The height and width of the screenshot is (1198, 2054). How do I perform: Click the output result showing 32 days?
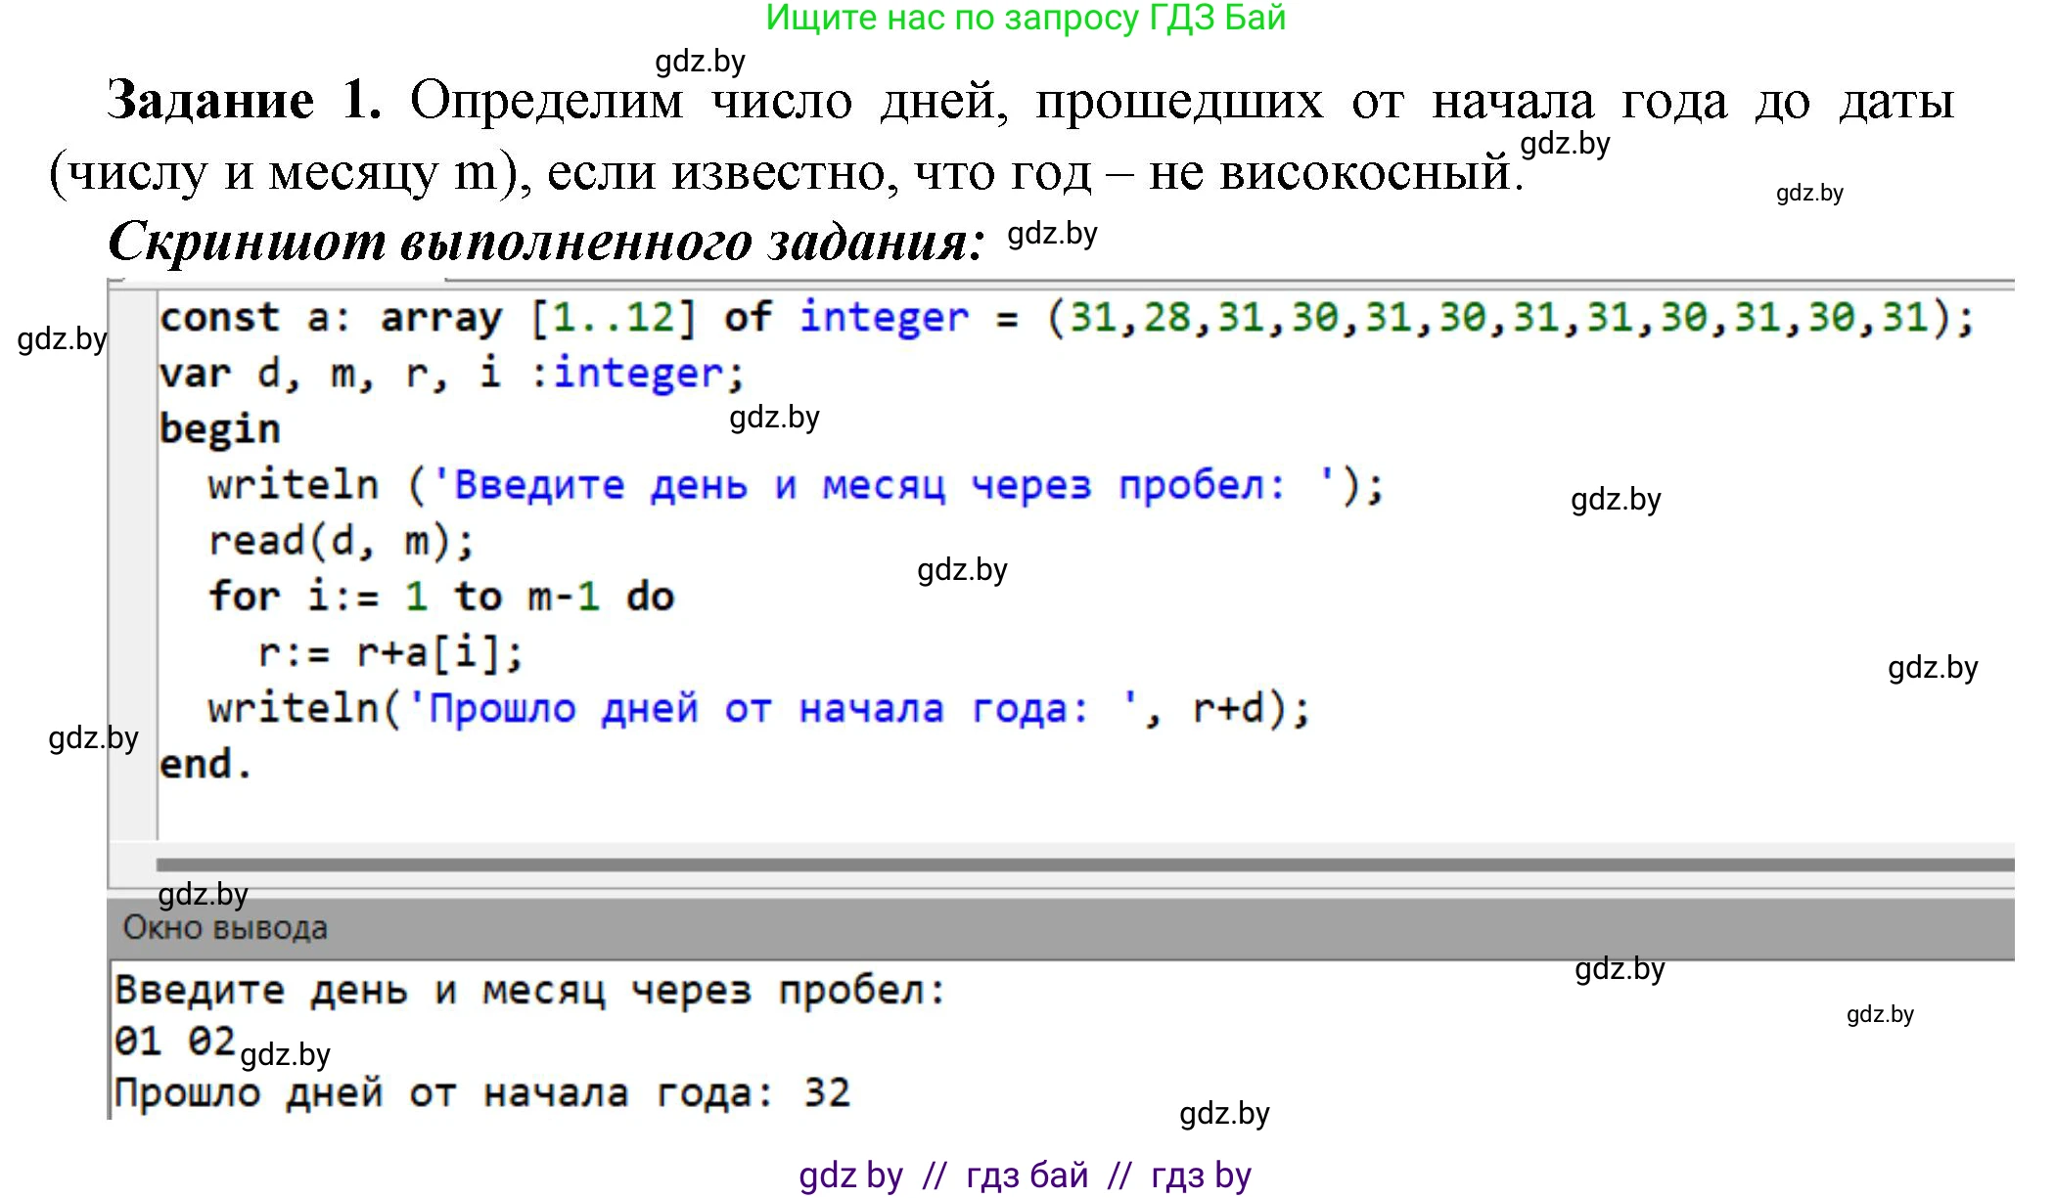coord(481,1092)
